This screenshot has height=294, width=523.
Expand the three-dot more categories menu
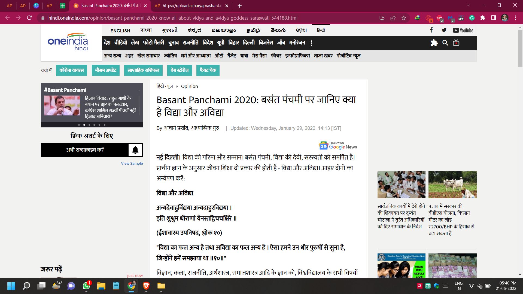[x=311, y=43]
